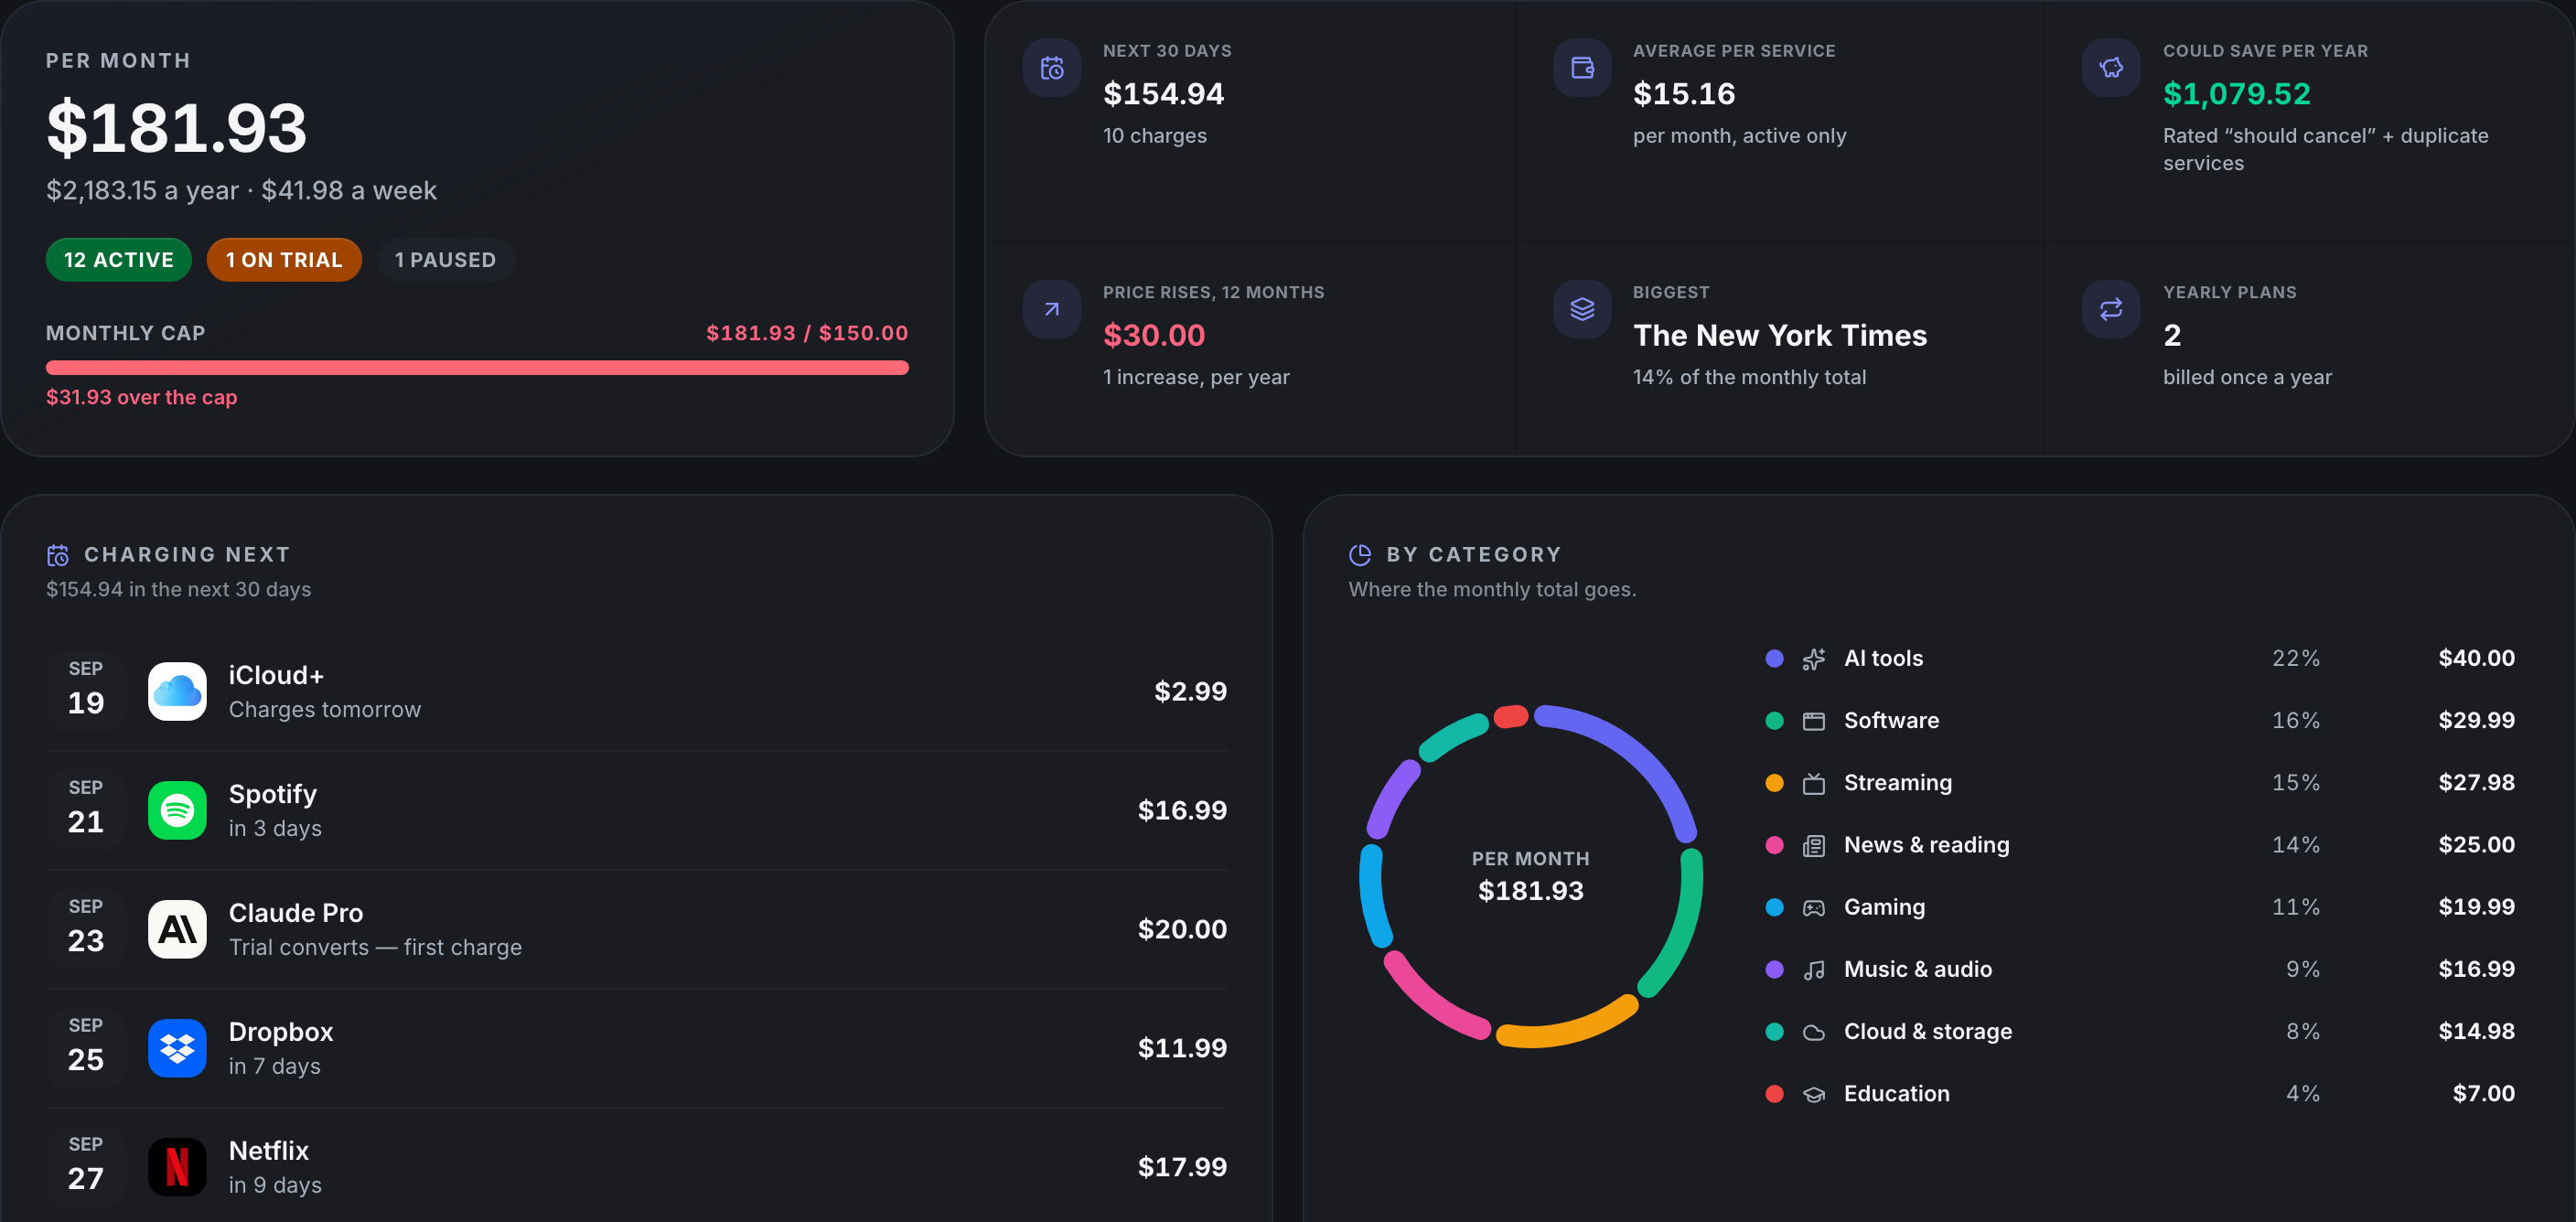Click the $181.93 per month total
The width and height of the screenshot is (2576, 1222).
click(177, 128)
